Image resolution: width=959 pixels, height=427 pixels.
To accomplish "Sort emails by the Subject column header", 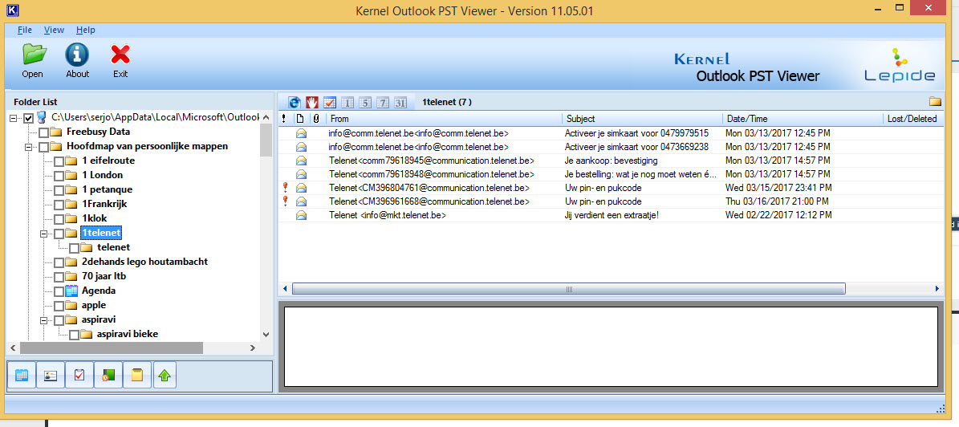I will coord(640,119).
